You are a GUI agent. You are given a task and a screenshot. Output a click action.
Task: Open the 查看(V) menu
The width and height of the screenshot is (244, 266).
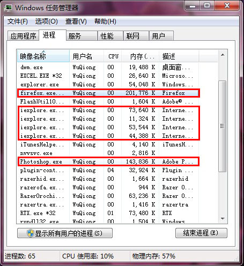(x=76, y=21)
